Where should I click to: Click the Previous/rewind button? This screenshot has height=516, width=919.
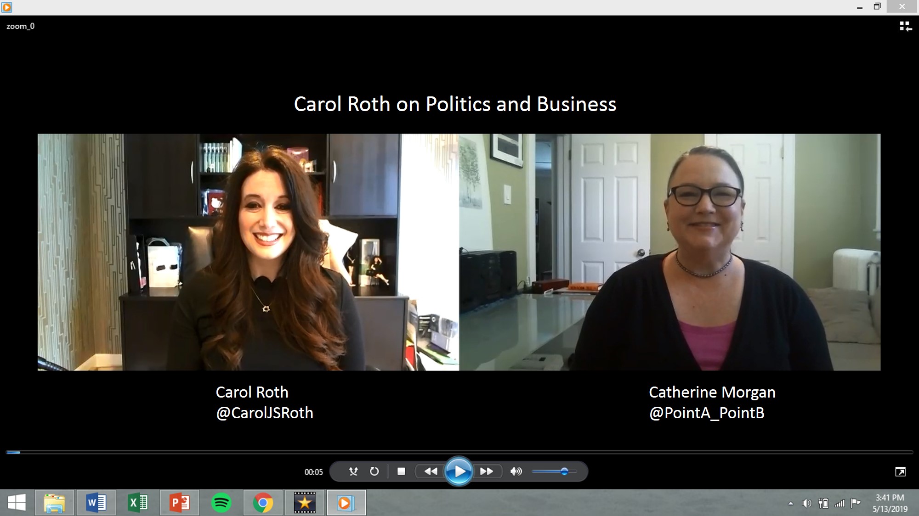coord(431,471)
